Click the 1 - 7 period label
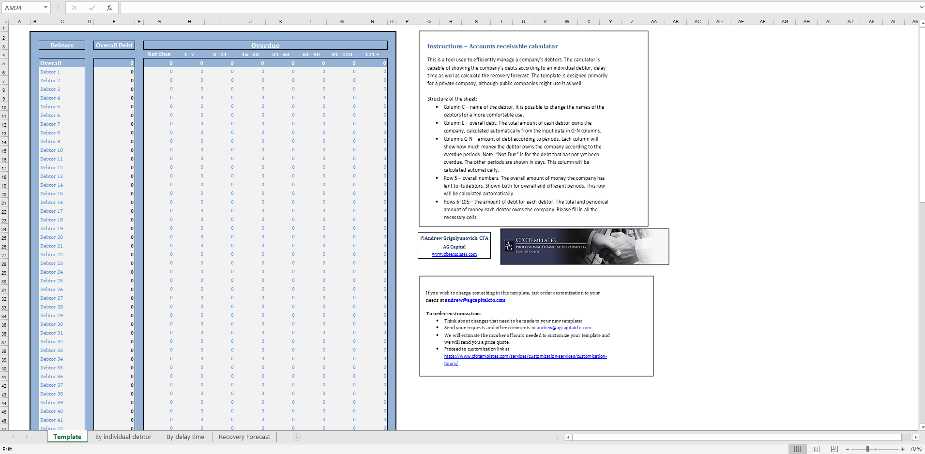 [189, 55]
